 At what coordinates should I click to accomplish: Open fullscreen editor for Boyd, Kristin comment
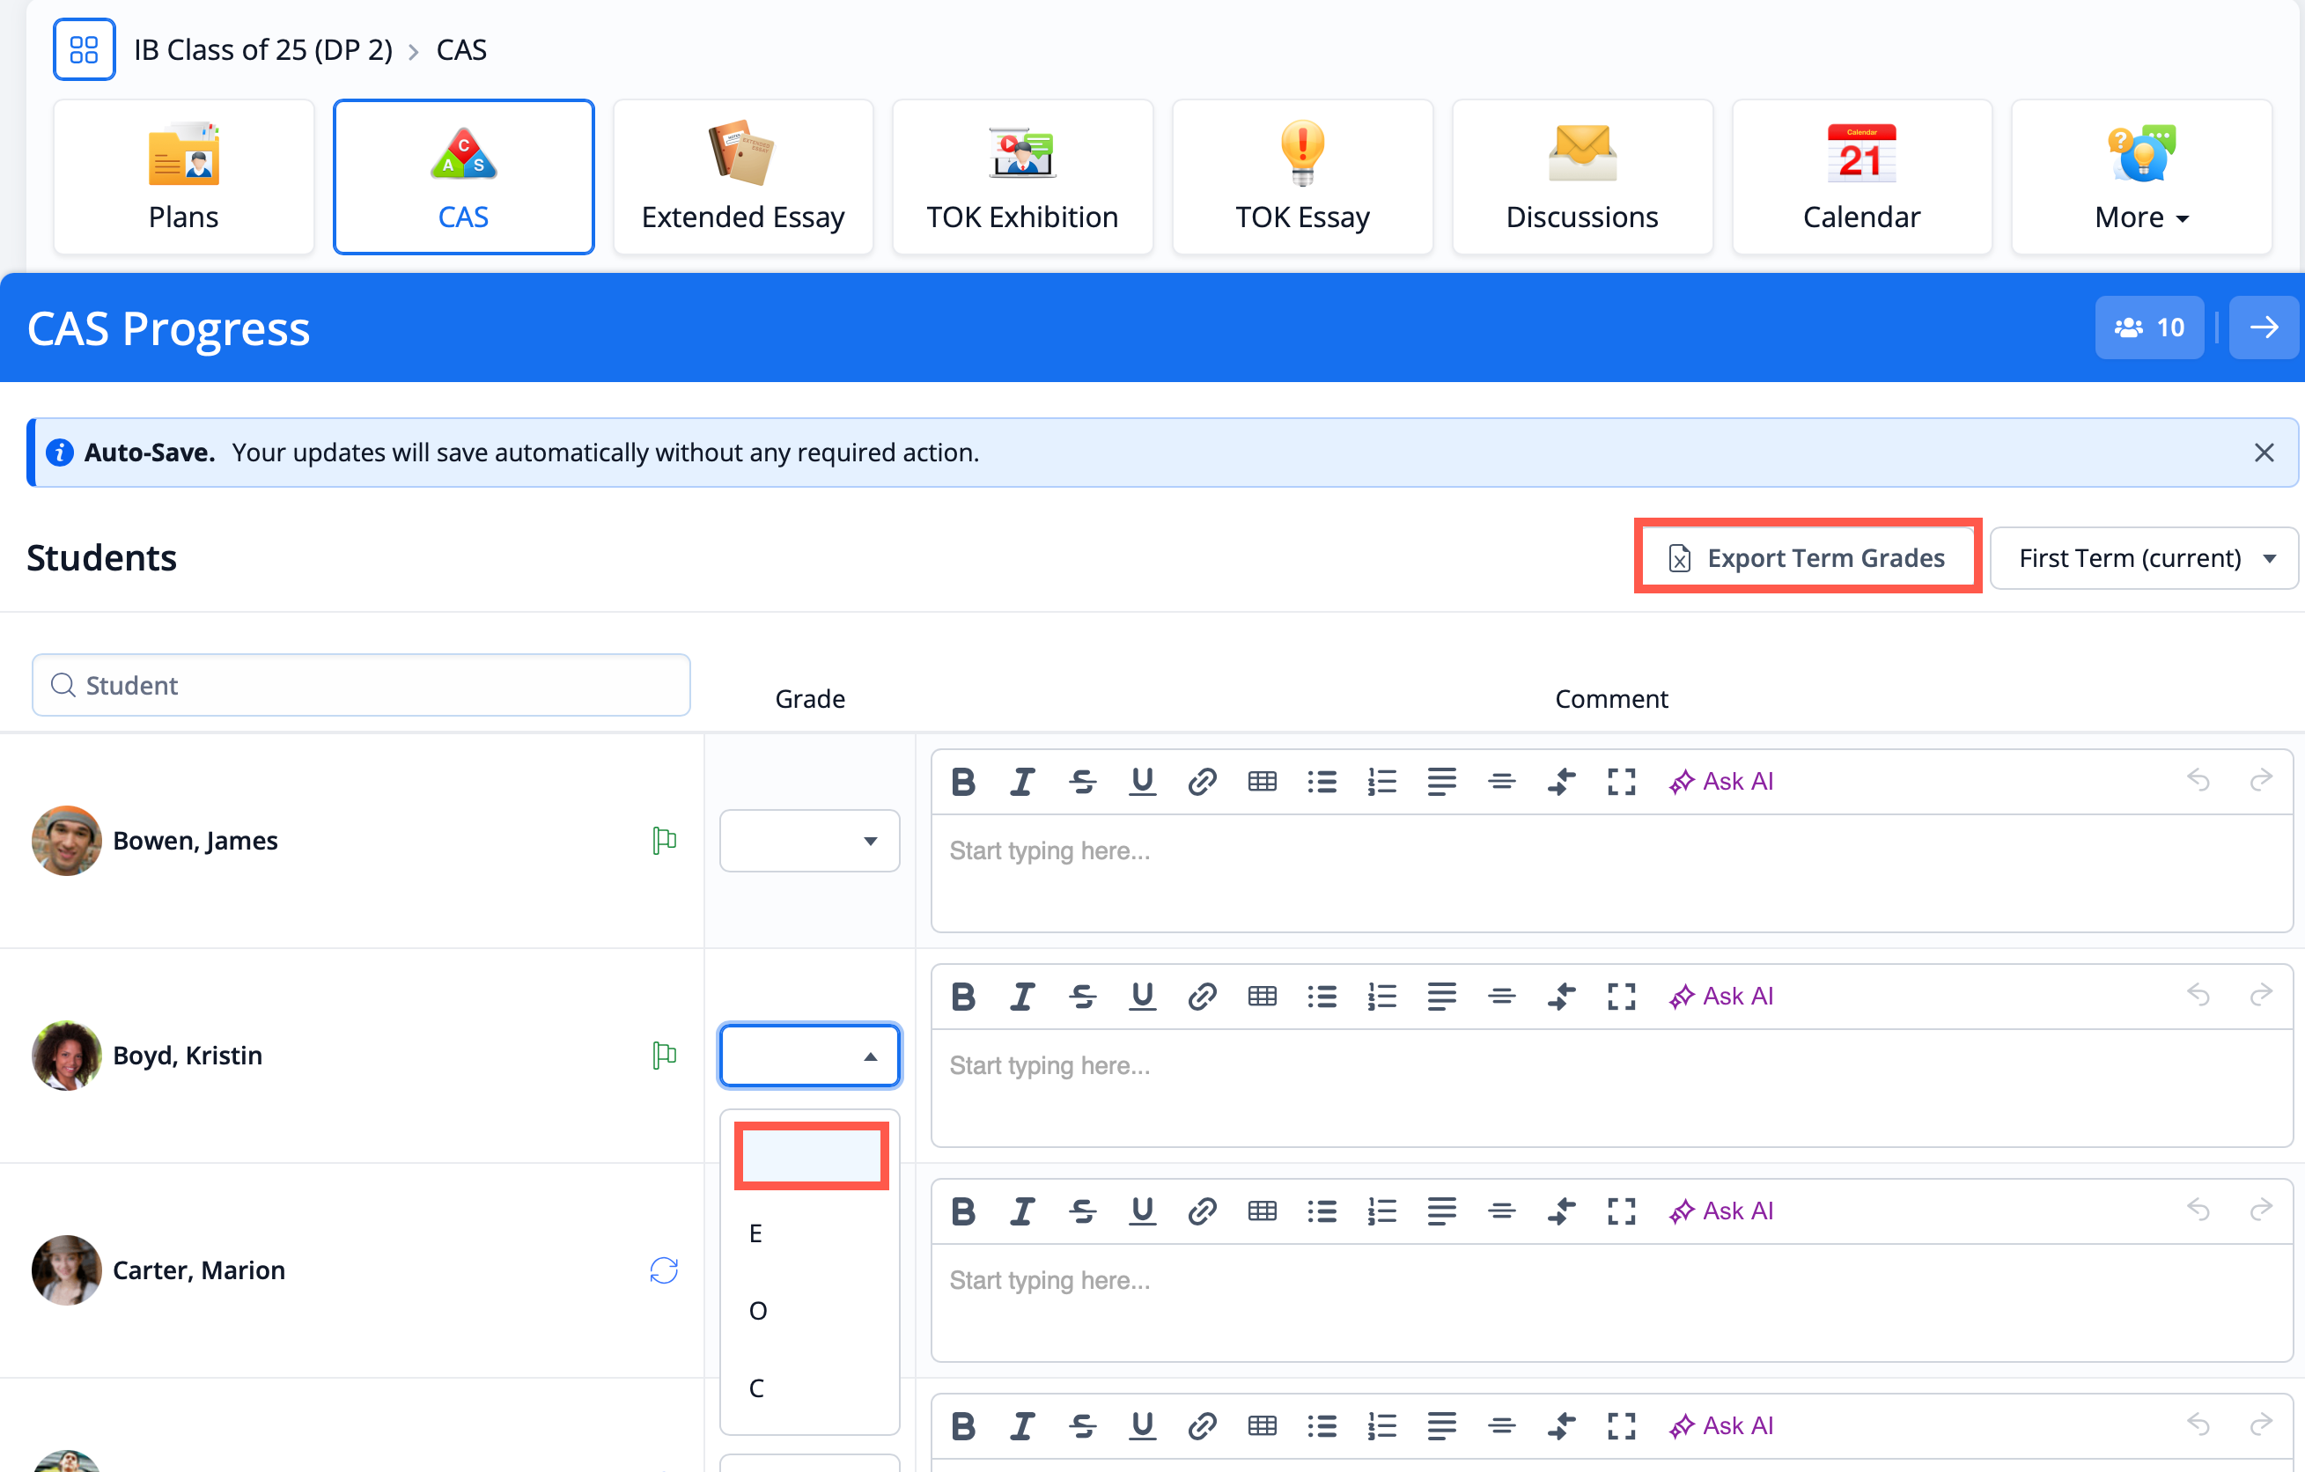[x=1622, y=997]
